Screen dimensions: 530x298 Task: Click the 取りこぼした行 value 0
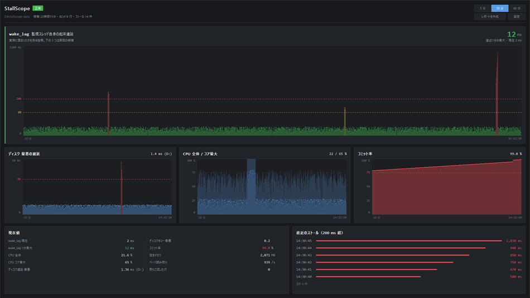coord(269,270)
